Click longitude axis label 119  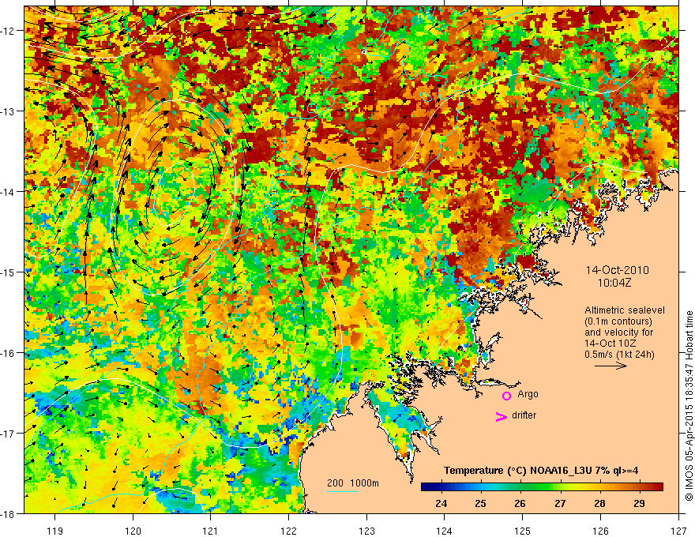click(55, 531)
